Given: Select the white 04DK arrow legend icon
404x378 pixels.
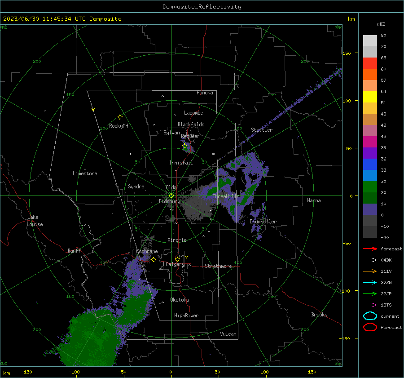Looking at the screenshot, I should pyautogui.click(x=370, y=260).
